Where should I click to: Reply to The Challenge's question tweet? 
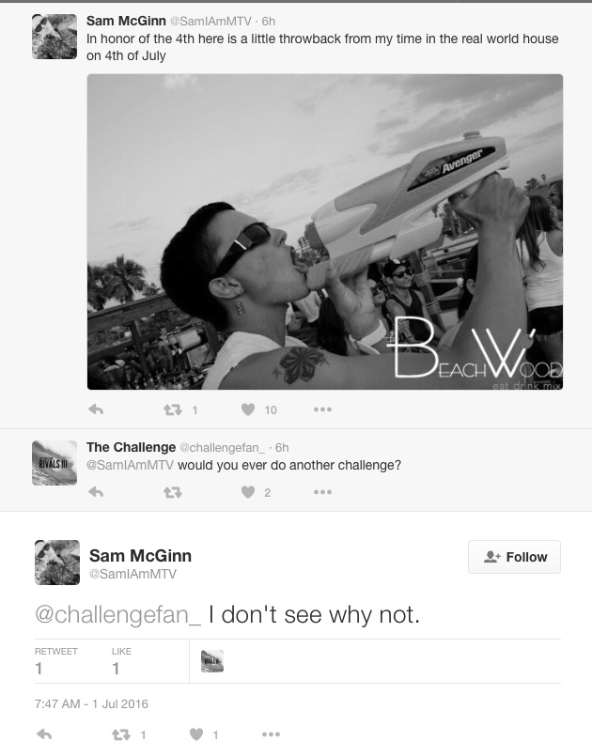96,492
